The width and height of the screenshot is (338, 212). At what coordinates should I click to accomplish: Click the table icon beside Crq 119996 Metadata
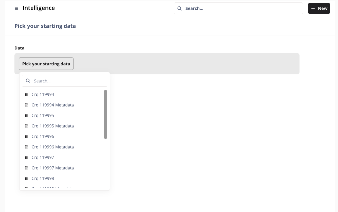coord(27,147)
